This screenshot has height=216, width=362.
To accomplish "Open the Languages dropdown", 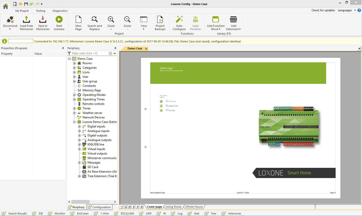I will [355, 10].
